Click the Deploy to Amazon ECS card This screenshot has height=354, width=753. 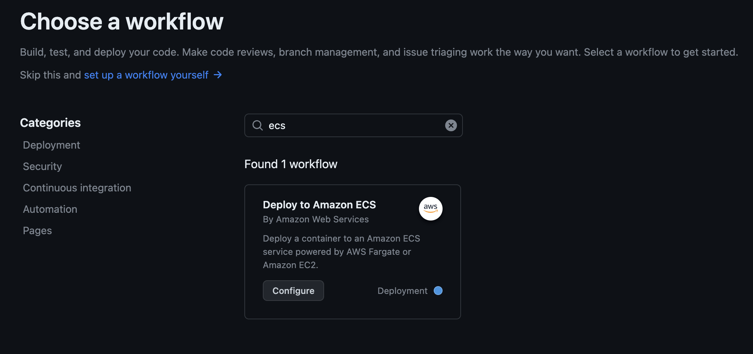tap(353, 251)
